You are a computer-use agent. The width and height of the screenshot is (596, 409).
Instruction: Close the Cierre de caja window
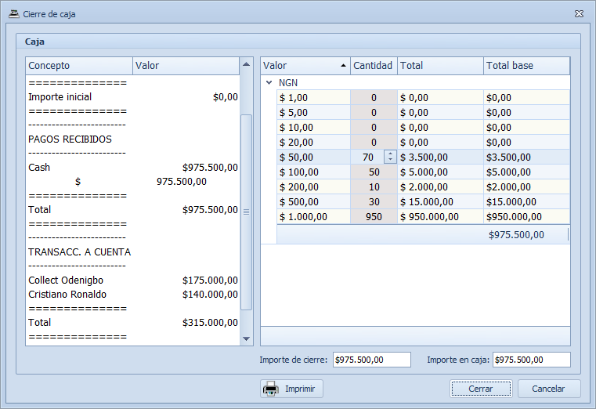pyautogui.click(x=578, y=14)
